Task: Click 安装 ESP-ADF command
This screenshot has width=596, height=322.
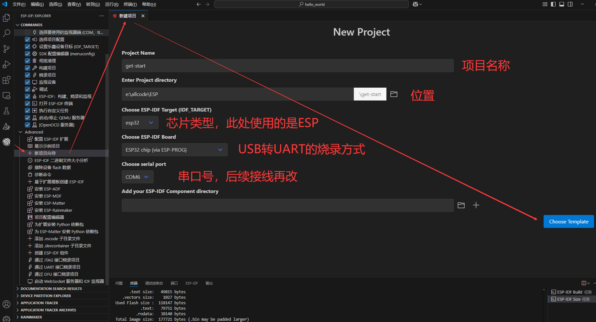Action: 61,189
